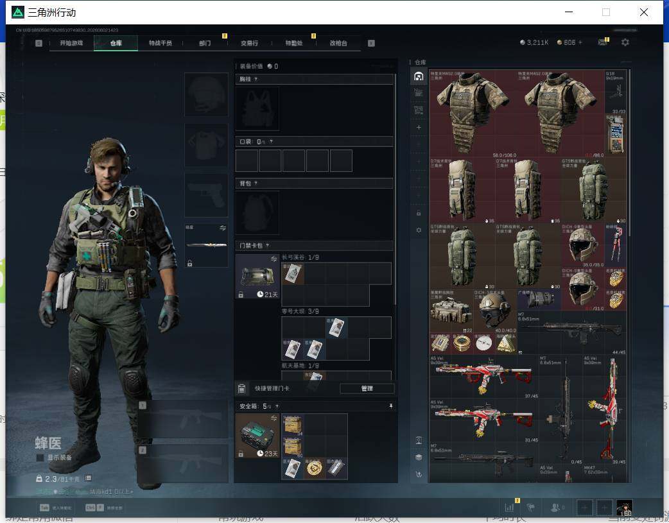Click the 管理 button for key cards
The width and height of the screenshot is (669, 523).
pos(367,388)
